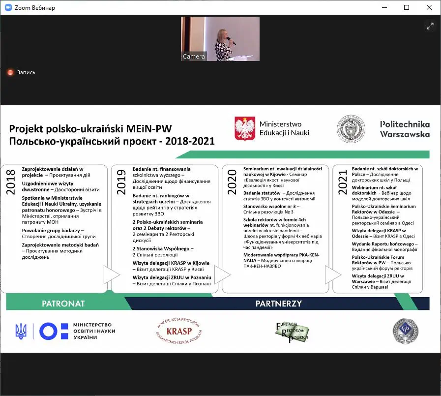Click "Badanie nt. finansowania" in 2019
This screenshot has height=396, width=441.
pos(161,169)
